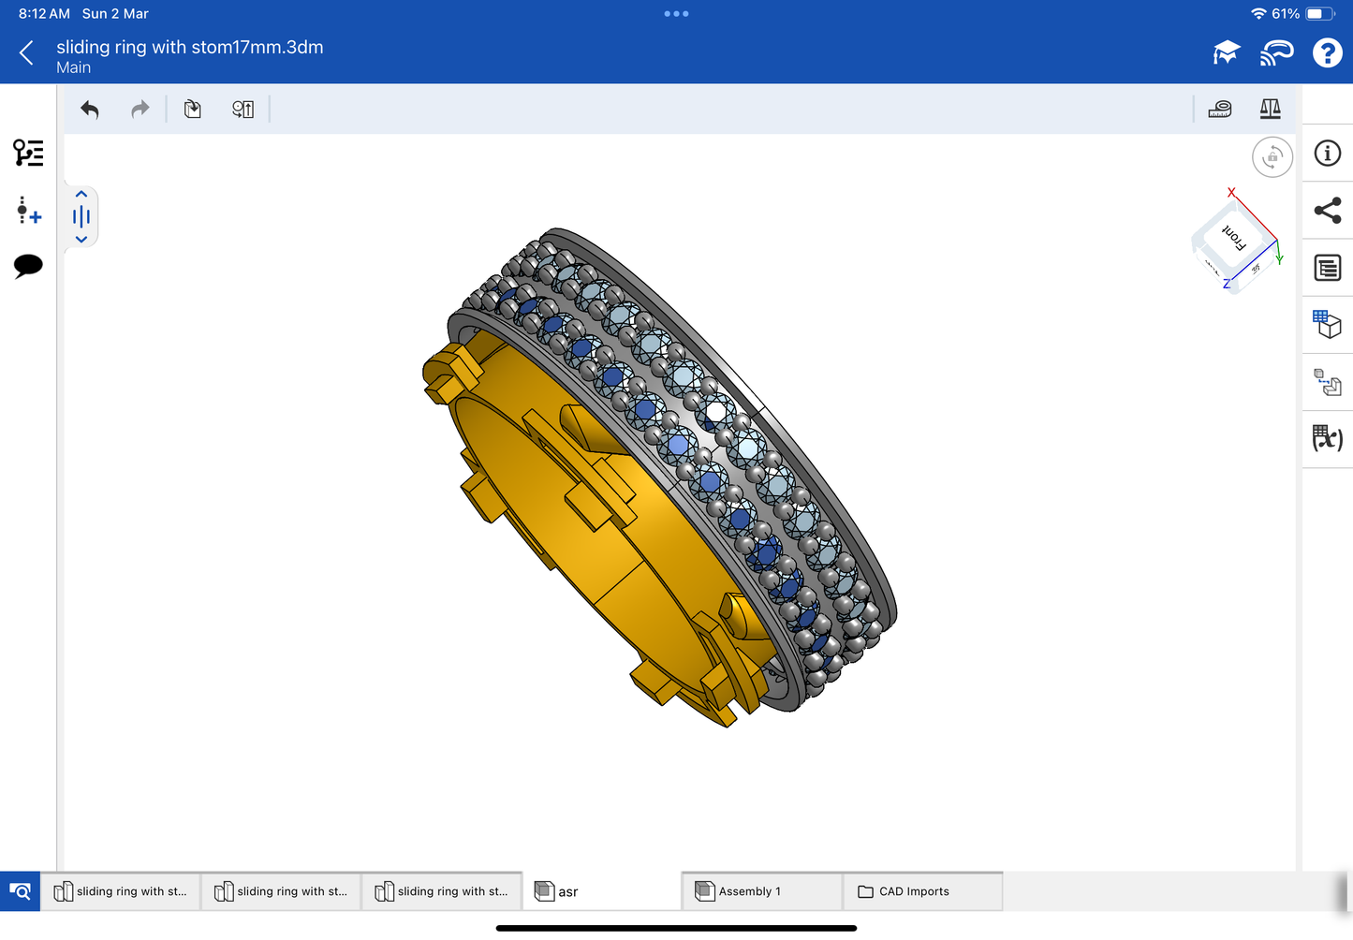Image resolution: width=1353 pixels, height=940 pixels.
Task: Tap the three-dot multitasking menu
Action: (676, 14)
